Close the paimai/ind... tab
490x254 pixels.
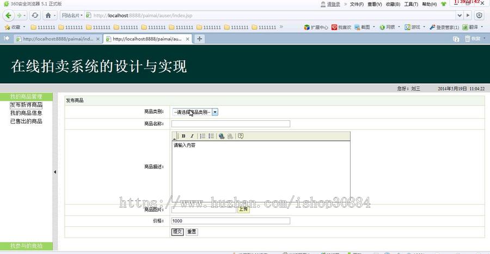click(x=98, y=39)
